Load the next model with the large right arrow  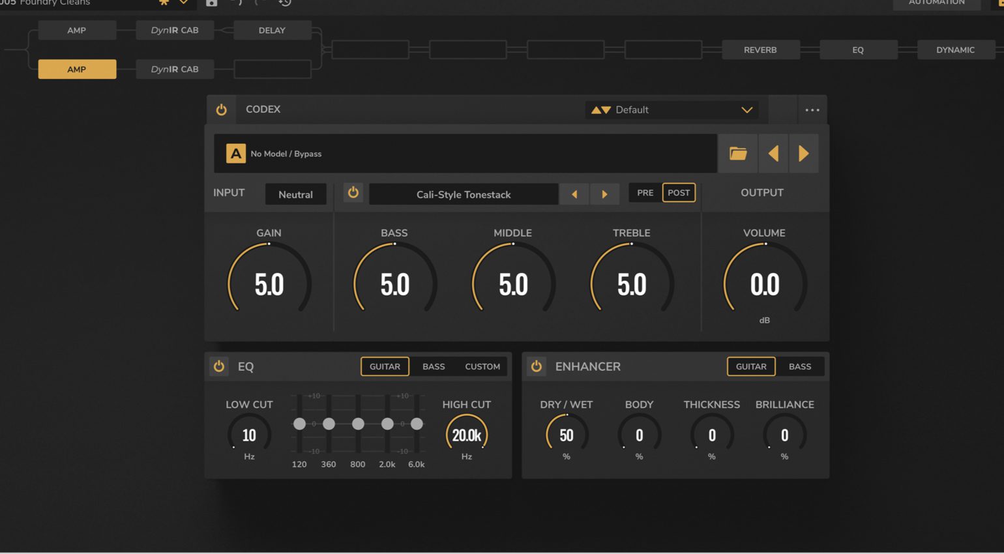804,154
